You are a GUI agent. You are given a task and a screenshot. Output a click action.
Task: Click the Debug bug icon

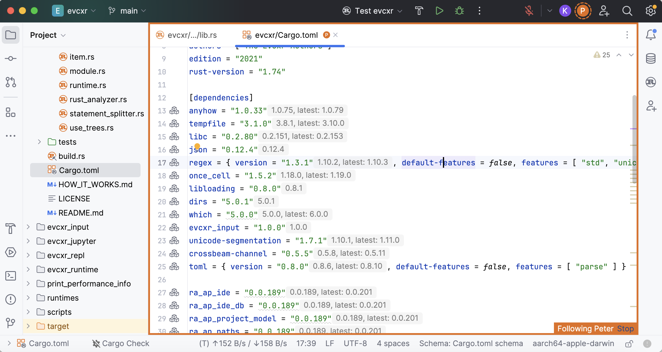(459, 11)
